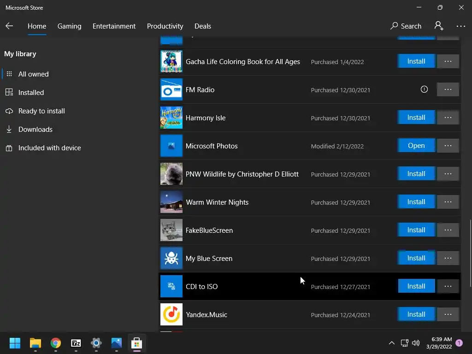
Task: Open the Windows Start menu
Action: 15,343
